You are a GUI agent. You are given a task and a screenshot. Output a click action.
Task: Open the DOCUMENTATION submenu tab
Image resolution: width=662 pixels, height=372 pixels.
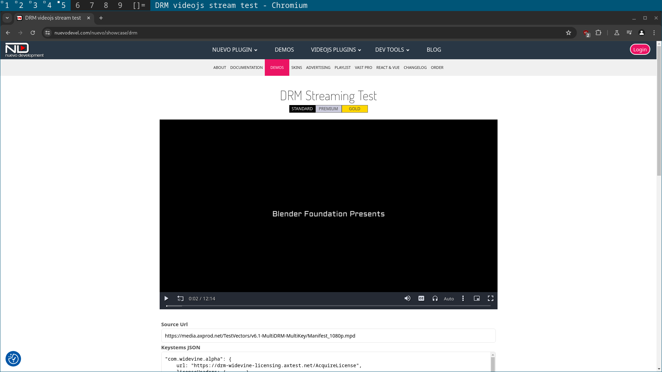[246, 68]
